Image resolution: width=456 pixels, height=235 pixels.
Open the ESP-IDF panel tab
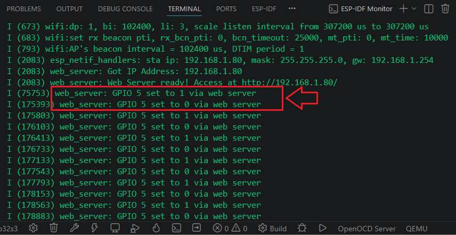[x=264, y=9]
